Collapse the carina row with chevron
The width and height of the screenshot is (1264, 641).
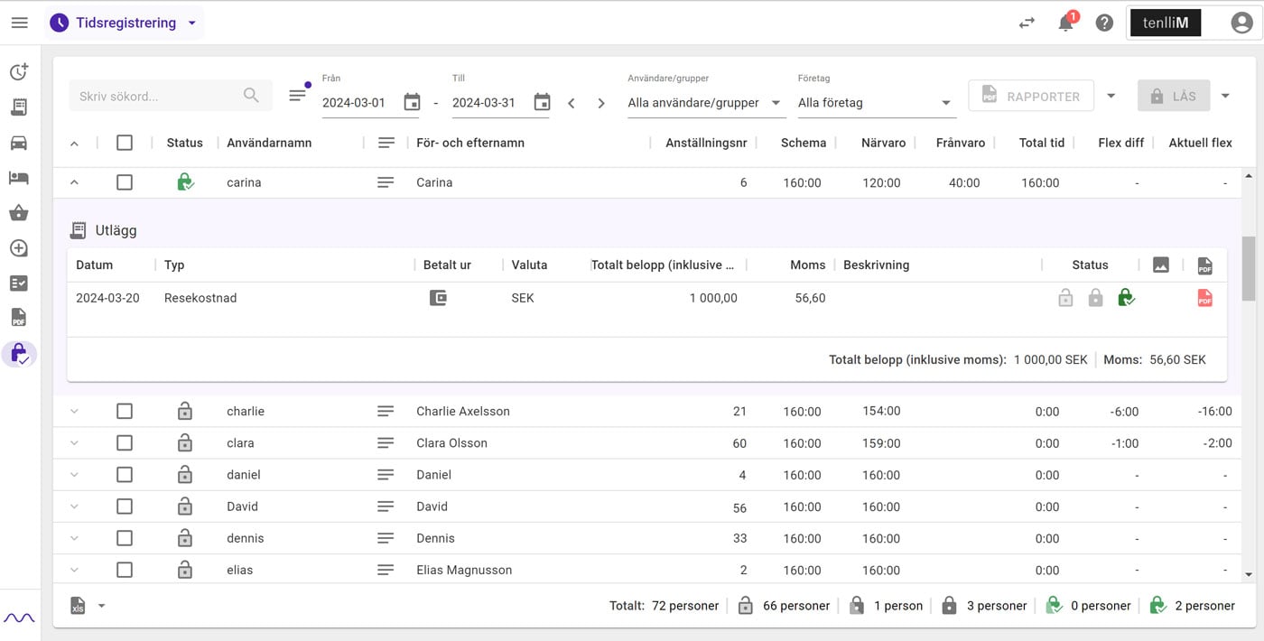tap(74, 182)
